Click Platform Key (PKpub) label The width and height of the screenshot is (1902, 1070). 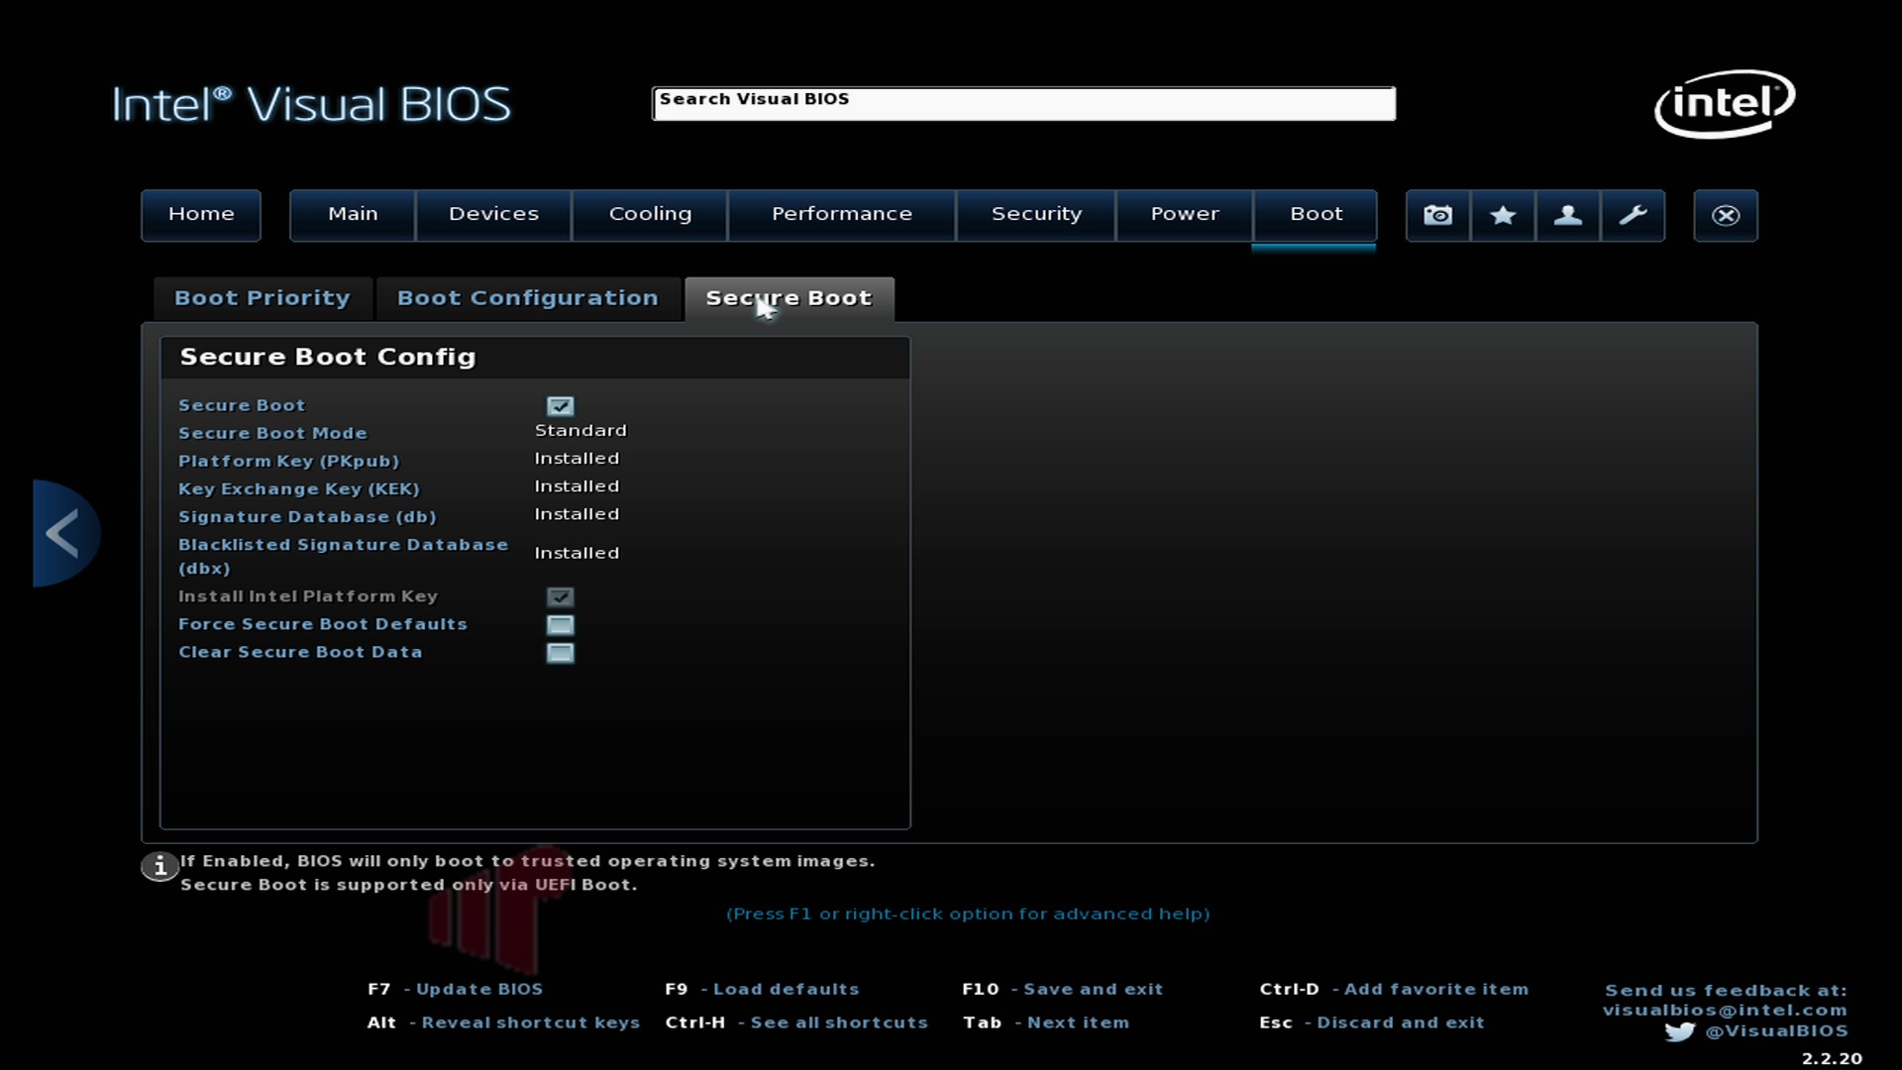click(288, 461)
